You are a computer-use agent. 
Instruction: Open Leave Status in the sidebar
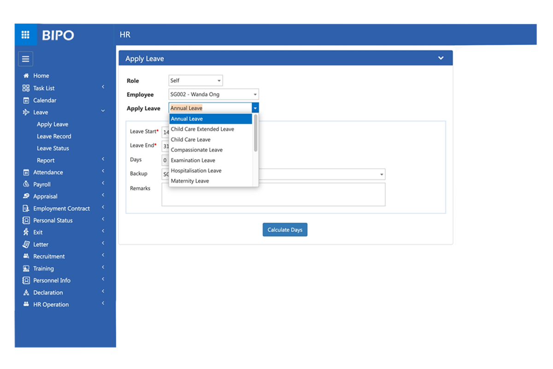[x=53, y=149]
